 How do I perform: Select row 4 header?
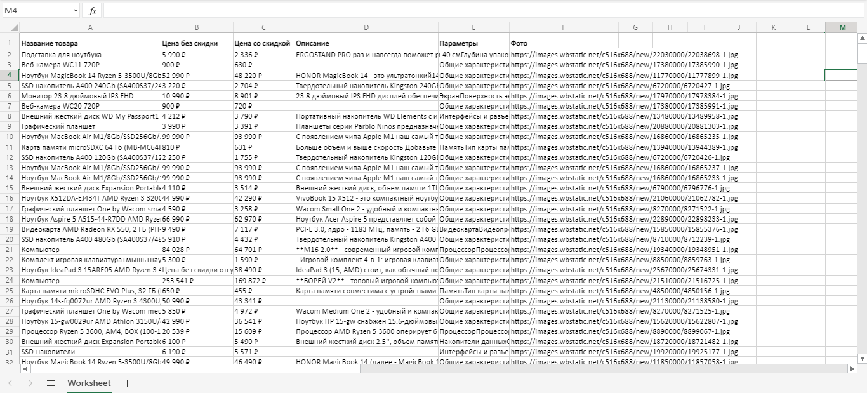(x=10, y=75)
